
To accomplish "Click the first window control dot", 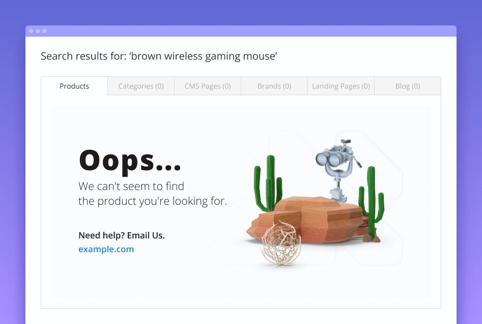I will coord(31,31).
